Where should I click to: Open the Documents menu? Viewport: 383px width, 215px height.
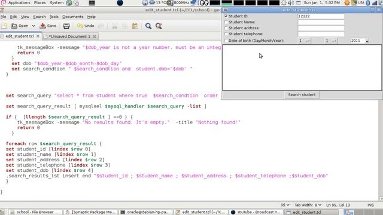(x=72, y=17)
